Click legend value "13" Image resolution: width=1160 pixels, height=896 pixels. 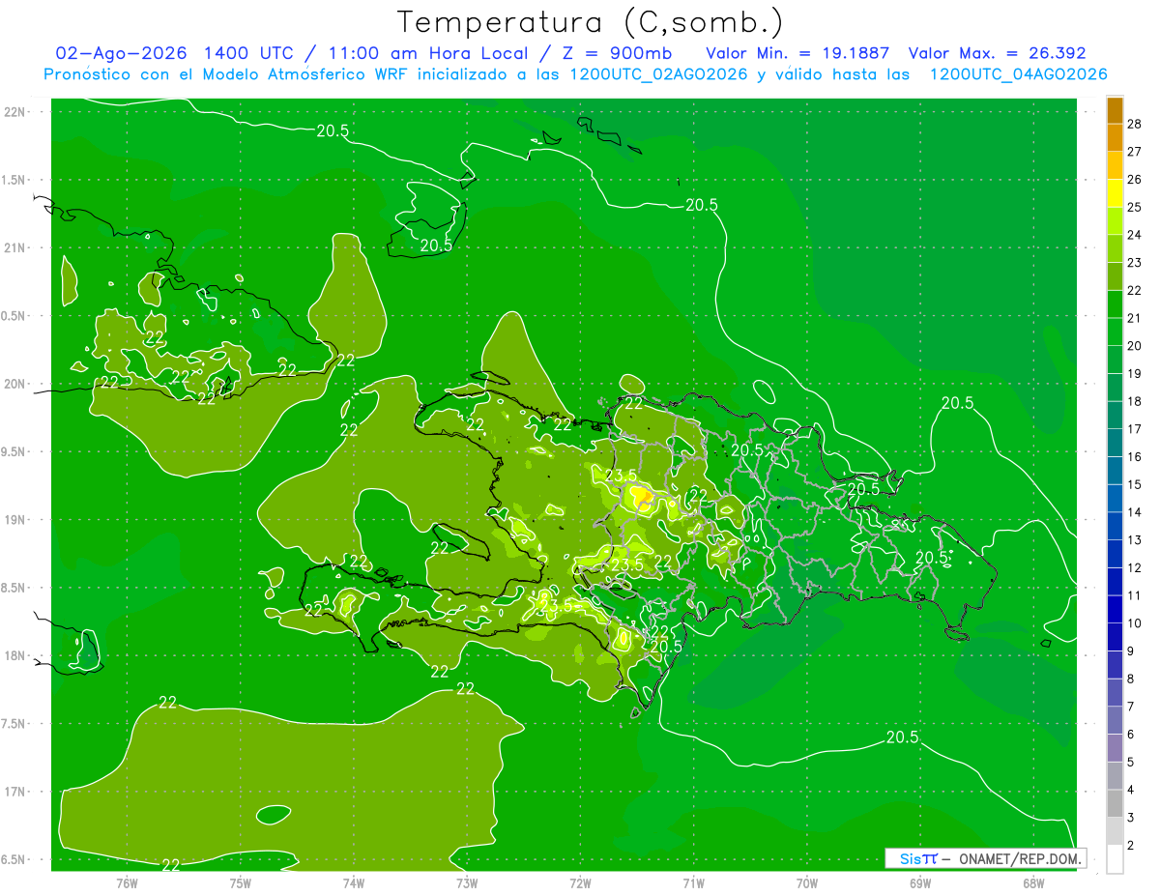[1135, 540]
